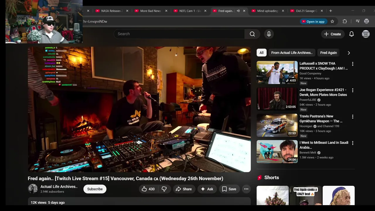This screenshot has width=375, height=211.
Task: Close the Fred again tab
Action: pyautogui.click(x=244, y=11)
